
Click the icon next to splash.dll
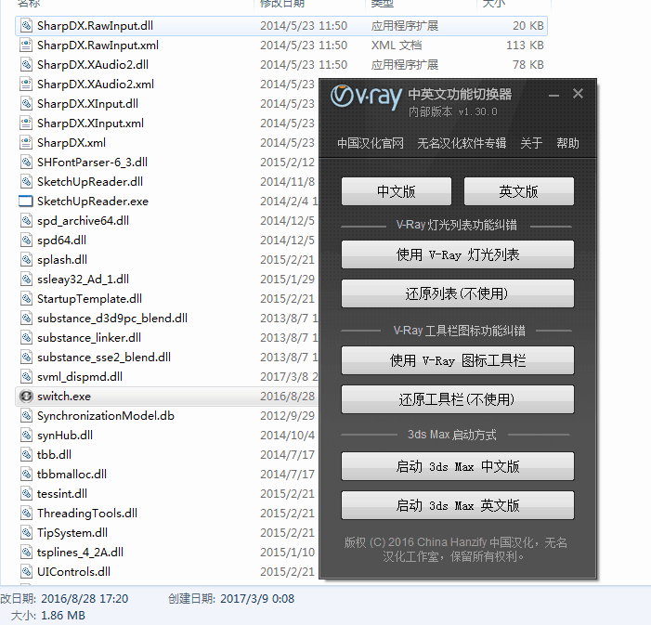point(26,260)
